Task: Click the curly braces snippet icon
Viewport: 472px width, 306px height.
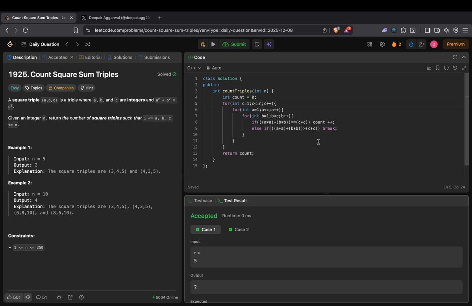Action: coord(446,68)
